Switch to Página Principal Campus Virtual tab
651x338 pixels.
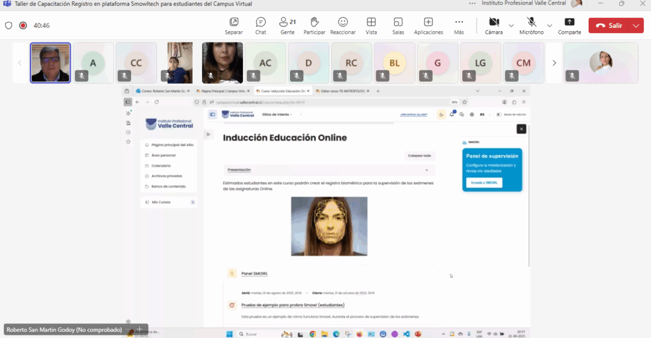223,91
